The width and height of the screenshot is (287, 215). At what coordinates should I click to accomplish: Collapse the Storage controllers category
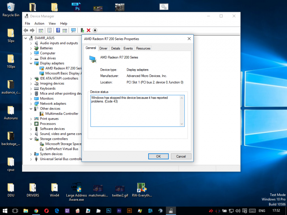pyautogui.click(x=31, y=139)
